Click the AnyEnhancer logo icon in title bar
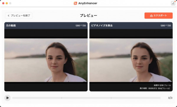177x107 pixels. click(x=75, y=3)
